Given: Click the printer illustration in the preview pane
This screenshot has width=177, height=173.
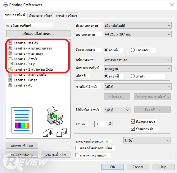Looking at the screenshot, I should 55,115.
